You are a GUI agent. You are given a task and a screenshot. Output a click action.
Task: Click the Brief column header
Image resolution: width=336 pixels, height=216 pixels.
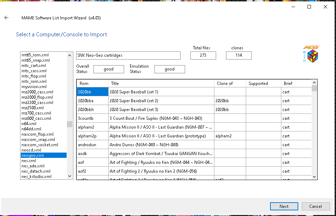296,84
